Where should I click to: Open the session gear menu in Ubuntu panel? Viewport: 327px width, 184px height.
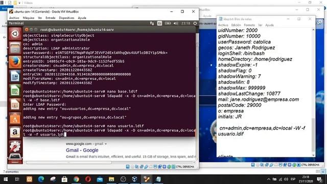click(195, 23)
